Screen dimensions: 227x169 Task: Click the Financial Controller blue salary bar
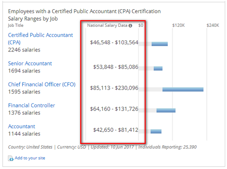click(166, 110)
